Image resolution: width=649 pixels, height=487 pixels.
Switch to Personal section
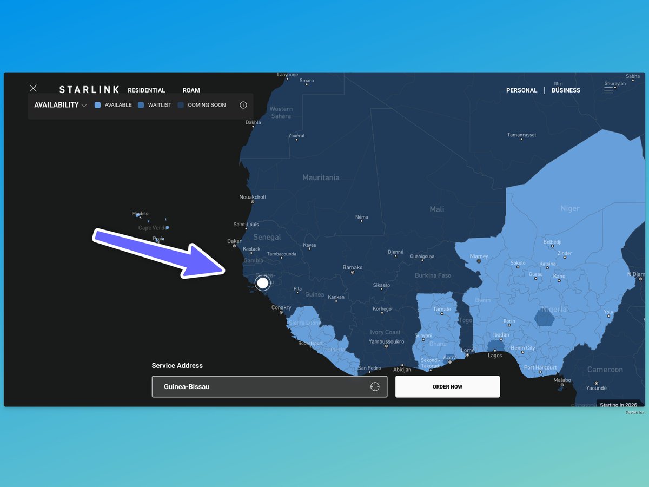522,90
